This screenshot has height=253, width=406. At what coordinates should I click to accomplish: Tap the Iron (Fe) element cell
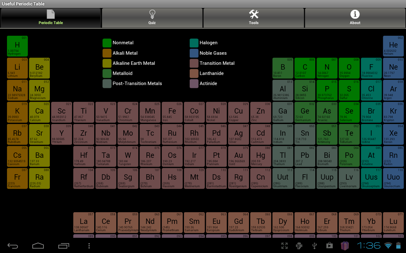click(172, 112)
